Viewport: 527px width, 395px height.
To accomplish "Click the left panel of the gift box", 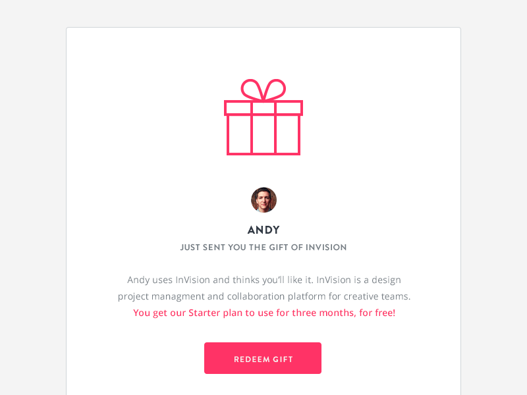I will click(x=239, y=134).
